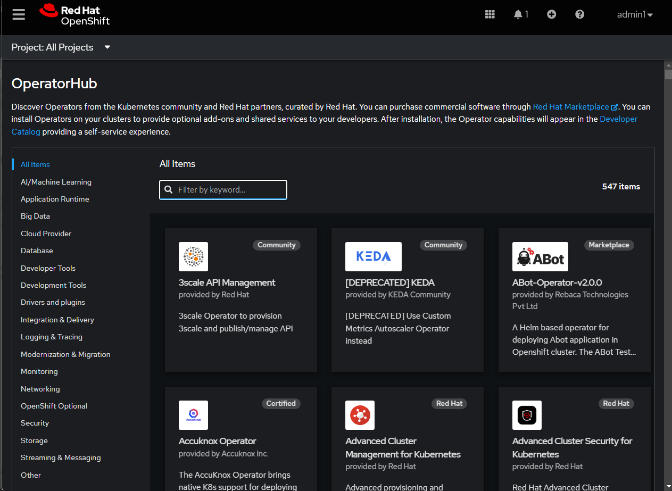Click the page vertical scrollbar thumb

click(668, 74)
